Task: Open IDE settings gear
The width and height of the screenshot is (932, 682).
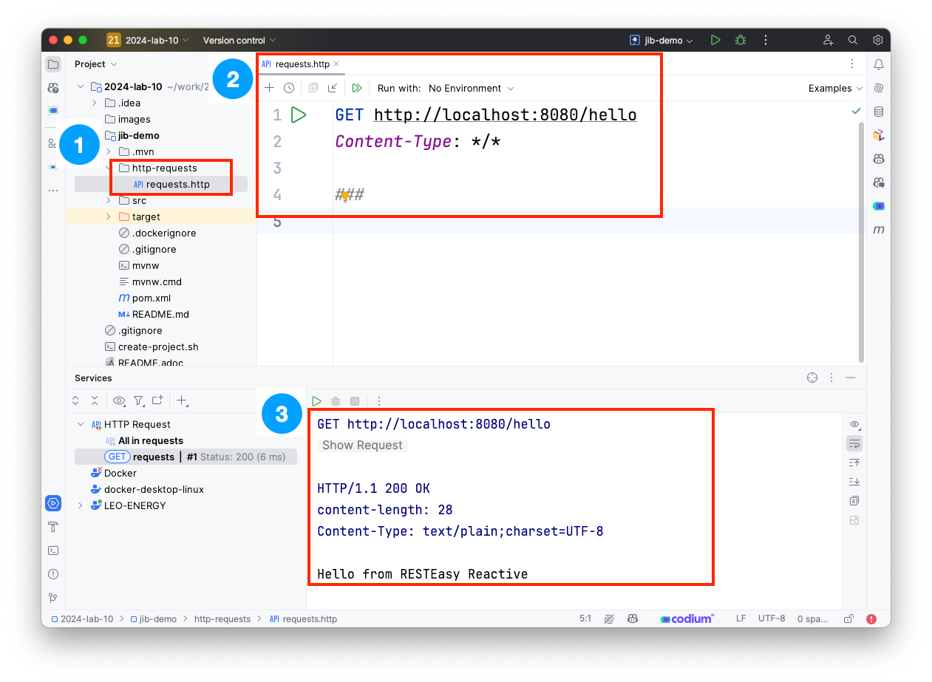Action: (878, 41)
